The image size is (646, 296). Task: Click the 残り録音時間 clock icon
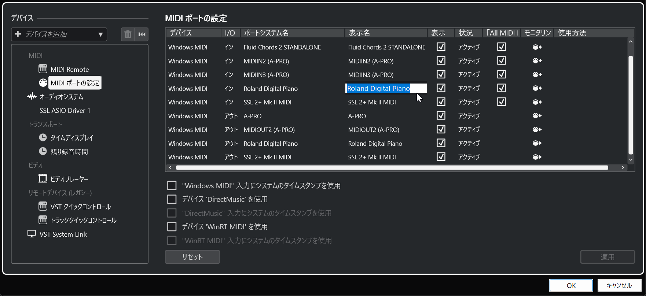point(43,151)
